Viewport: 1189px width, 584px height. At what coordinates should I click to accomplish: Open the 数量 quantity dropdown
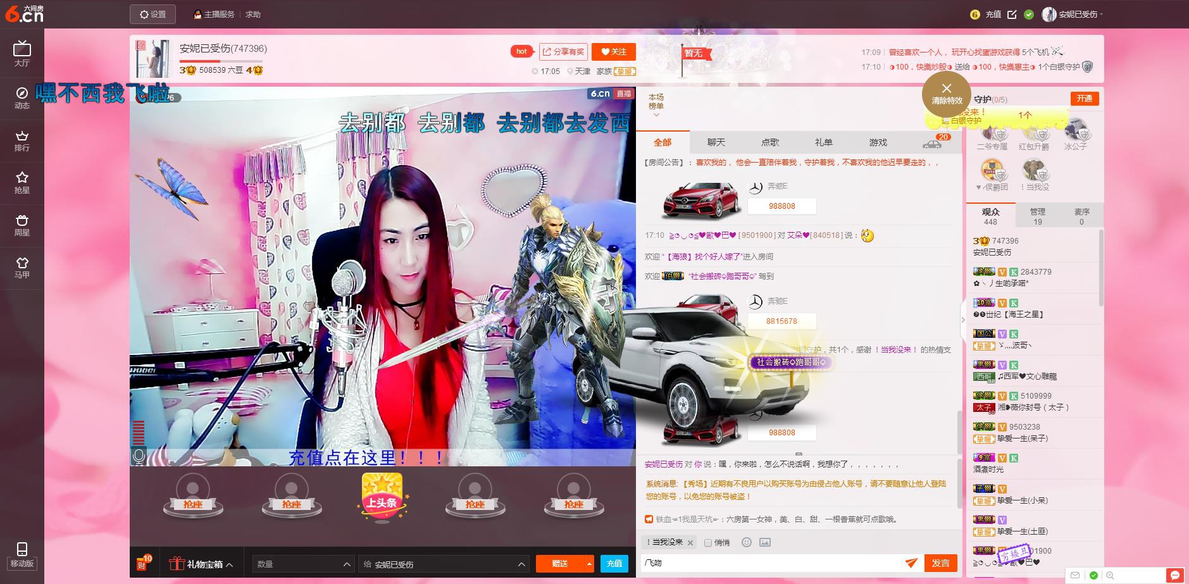coord(303,564)
